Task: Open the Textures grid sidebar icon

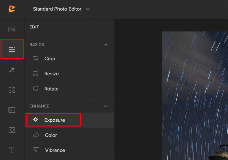Action: [x=12, y=110]
